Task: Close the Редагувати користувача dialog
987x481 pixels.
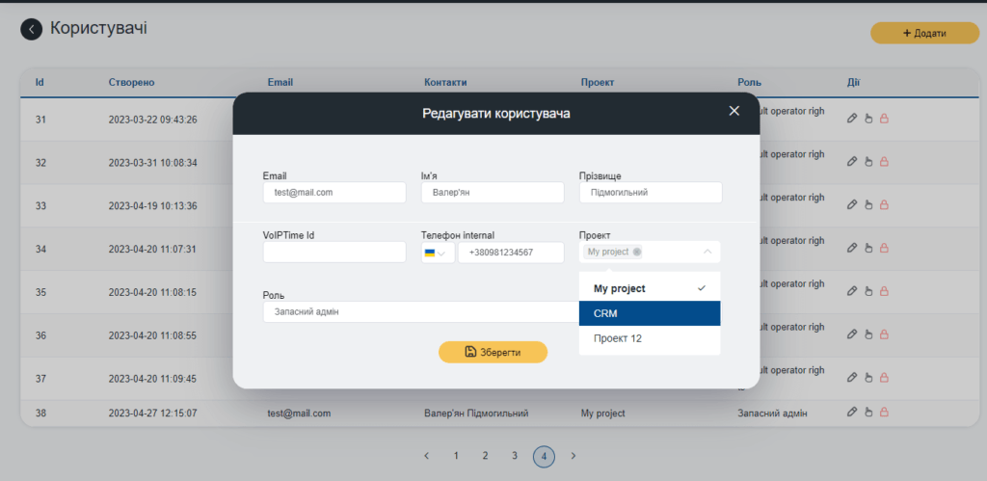Action: [734, 111]
